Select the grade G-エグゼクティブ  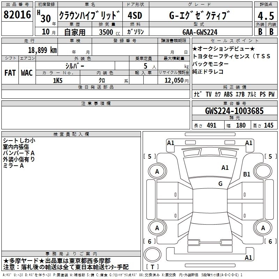199,15
